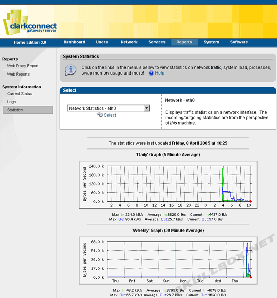The image size is (277, 298).
Task: Click the blue Help question-mark icon
Action: coord(151,73)
